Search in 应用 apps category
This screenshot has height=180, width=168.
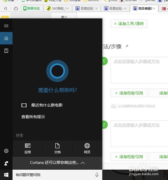[x=28, y=148]
